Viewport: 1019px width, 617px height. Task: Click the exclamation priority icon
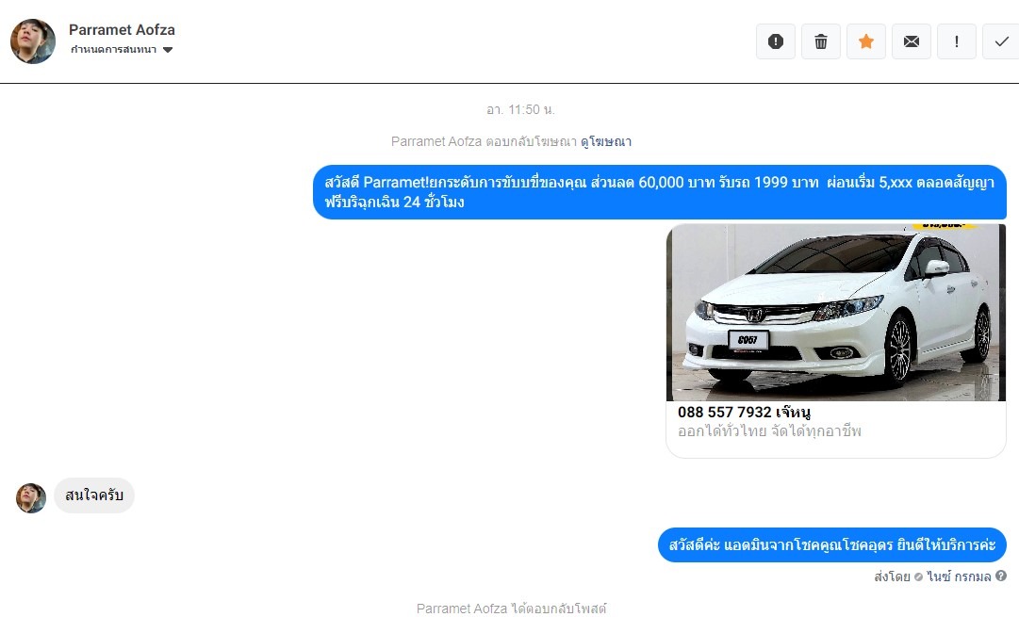957,41
